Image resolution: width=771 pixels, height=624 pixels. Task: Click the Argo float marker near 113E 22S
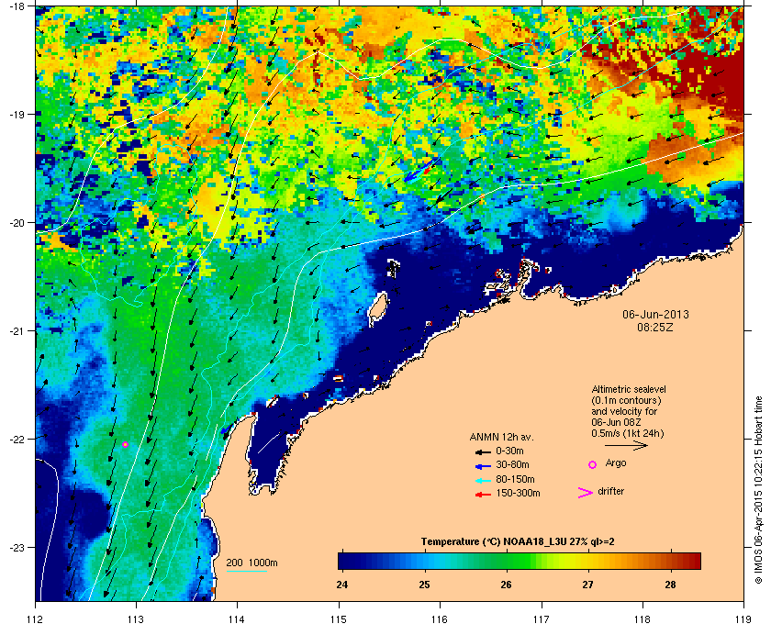pos(126,444)
